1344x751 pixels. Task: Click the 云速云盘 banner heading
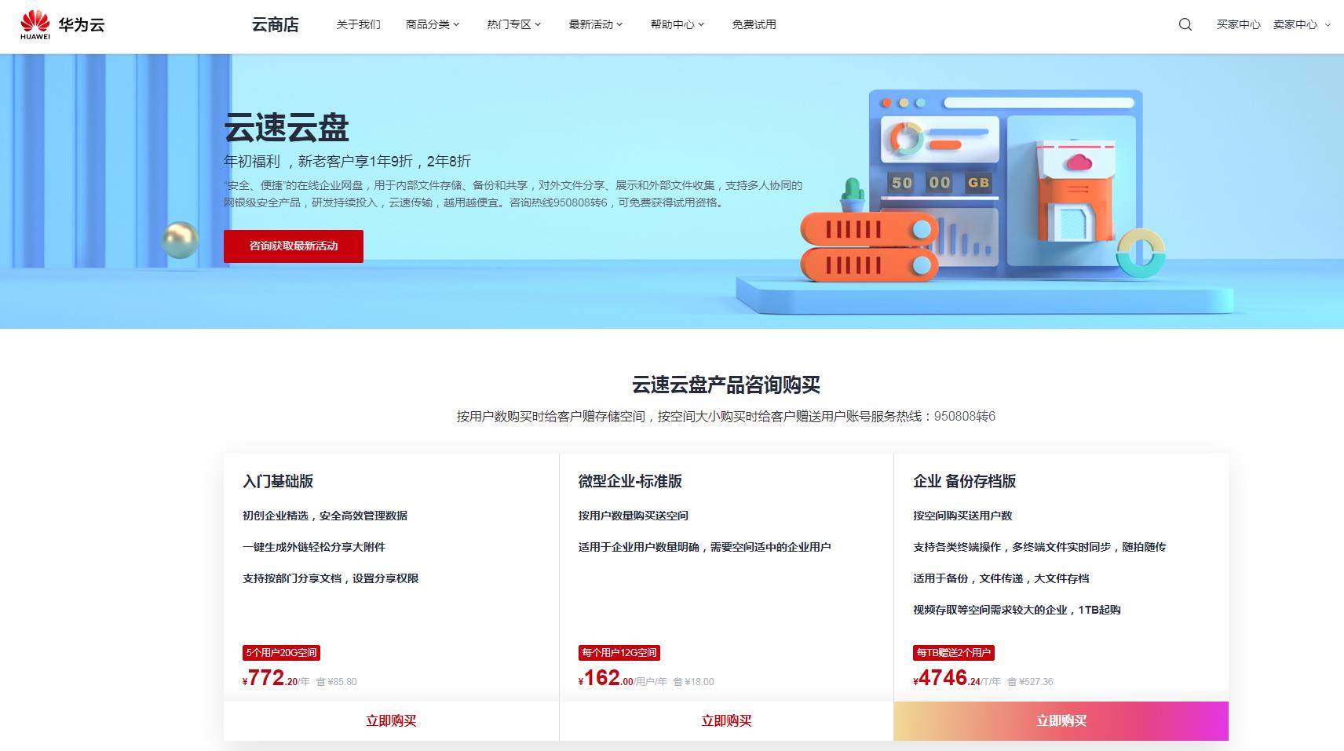[x=287, y=127]
